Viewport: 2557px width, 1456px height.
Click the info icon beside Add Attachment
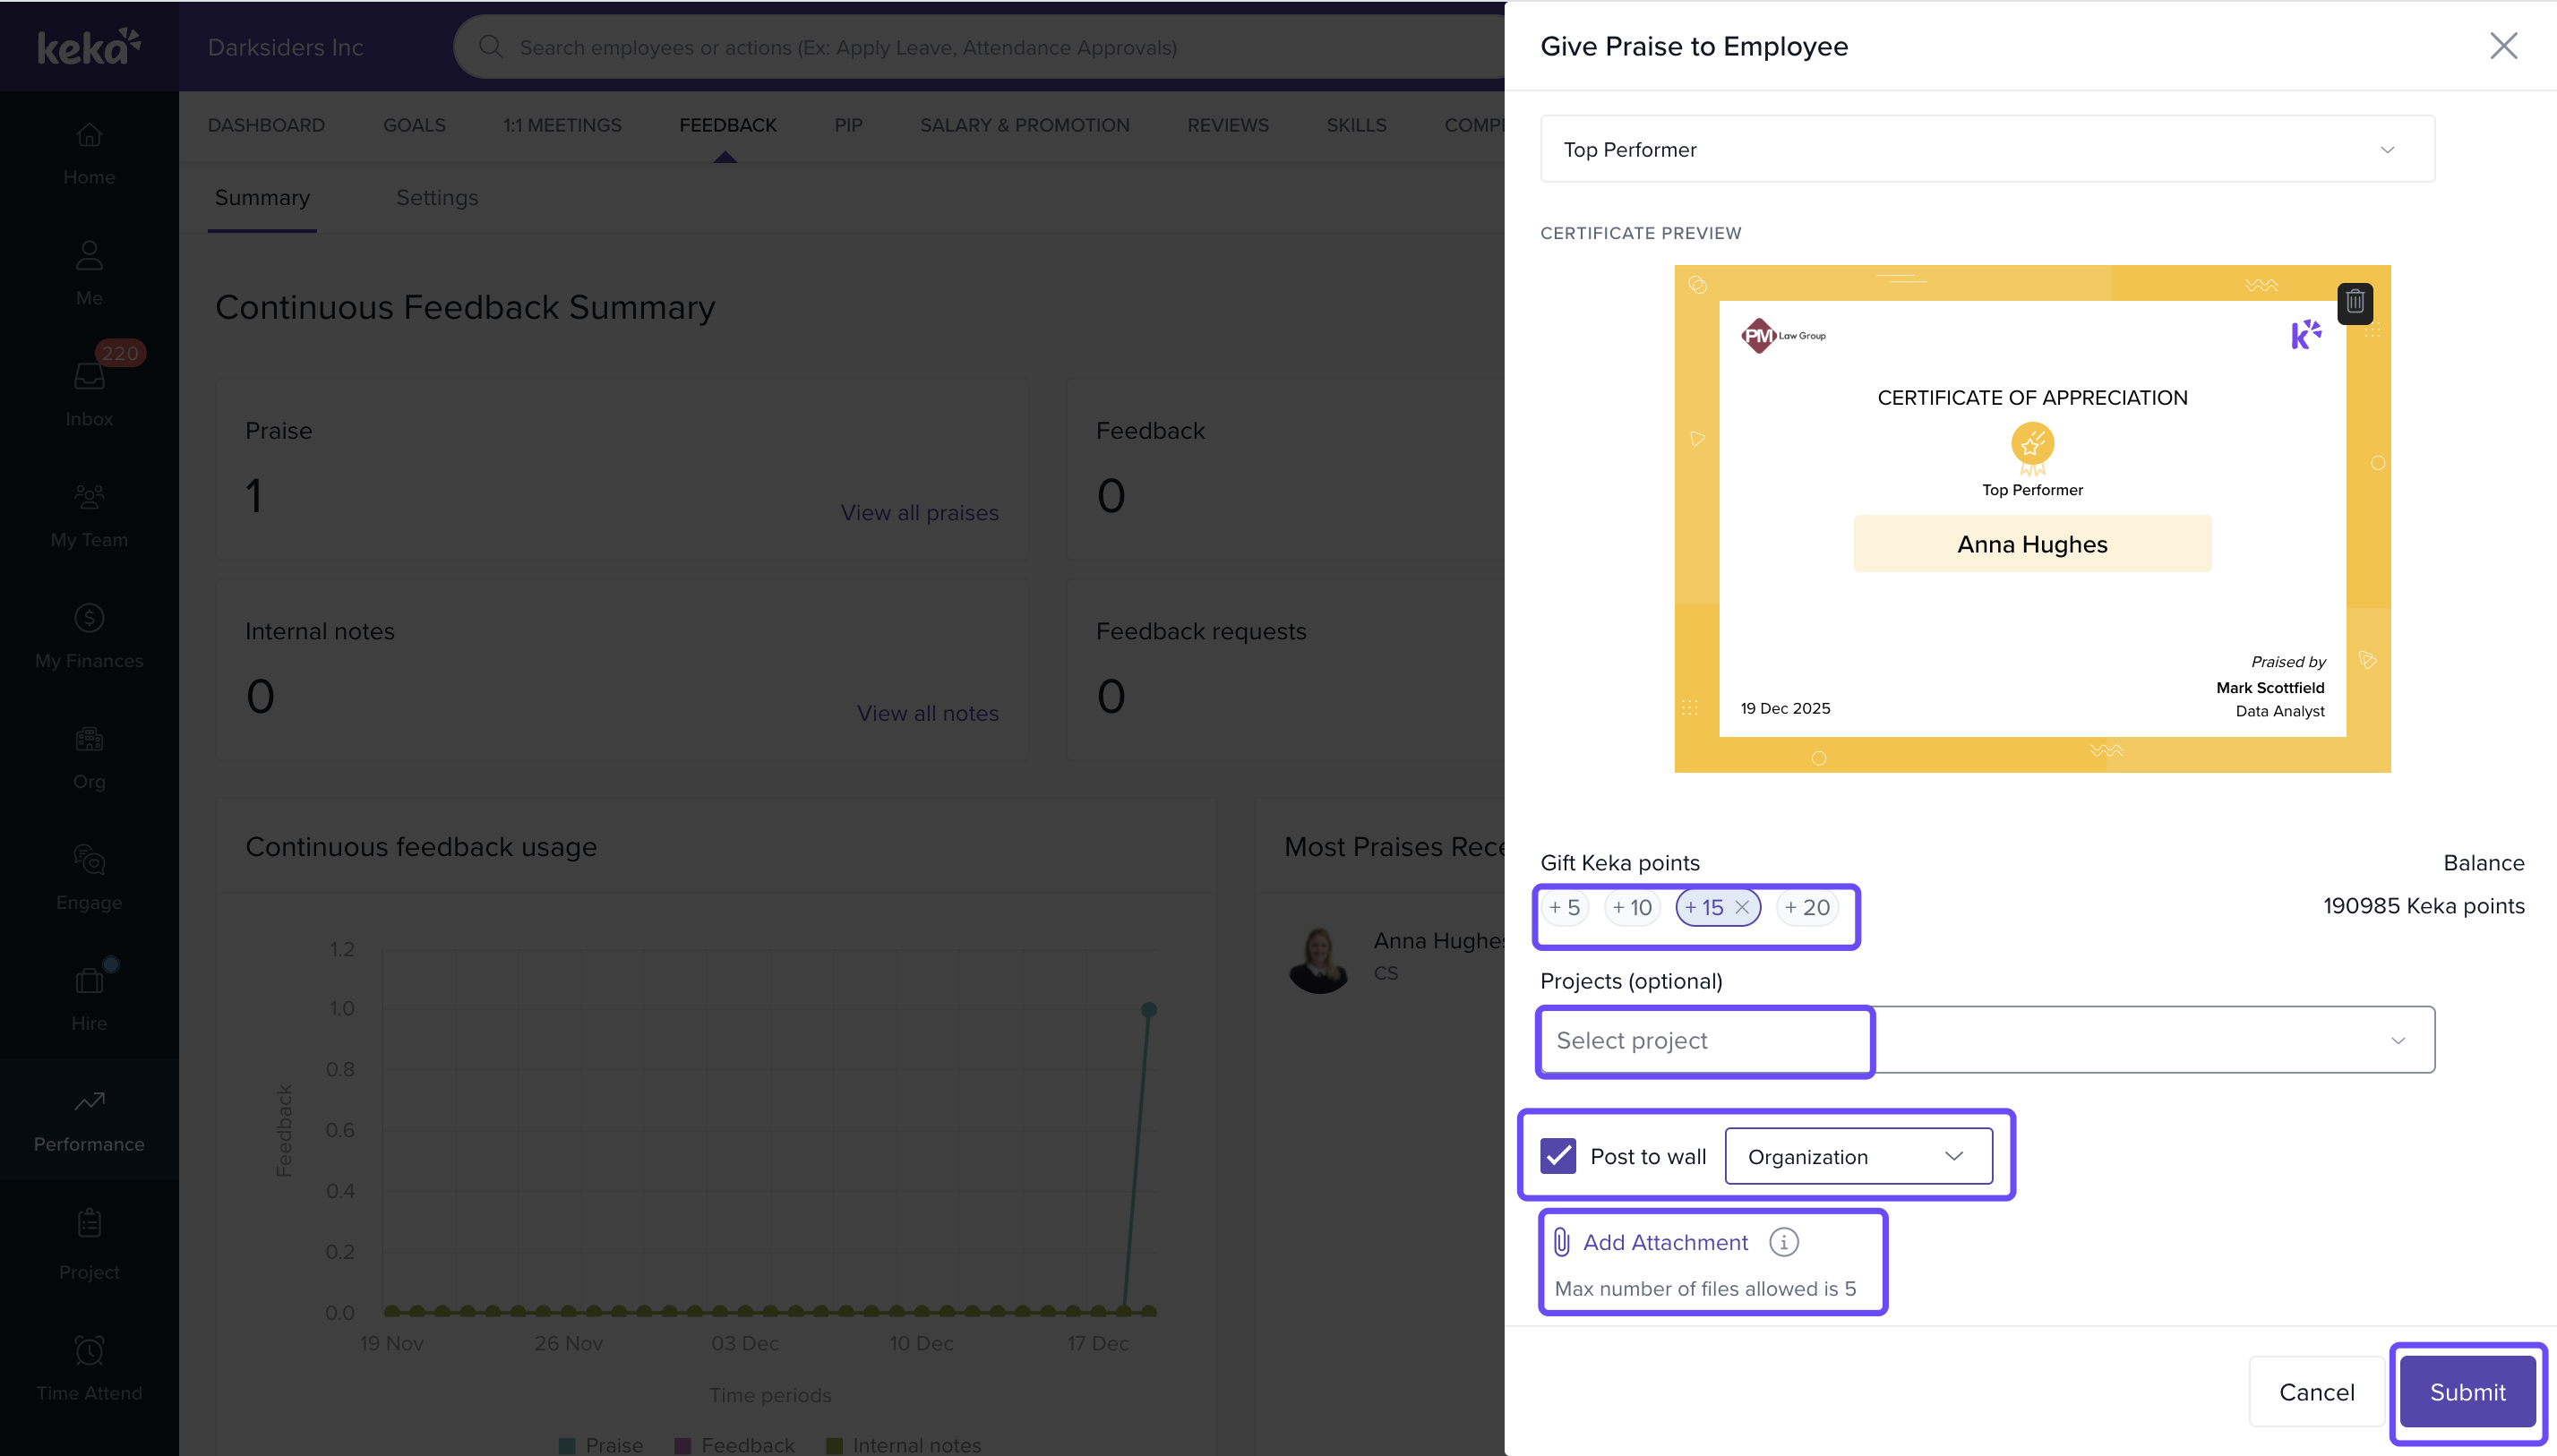[x=1783, y=1242]
